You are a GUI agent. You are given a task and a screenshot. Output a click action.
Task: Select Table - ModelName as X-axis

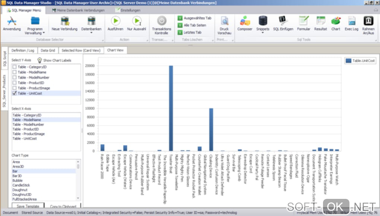46,120
